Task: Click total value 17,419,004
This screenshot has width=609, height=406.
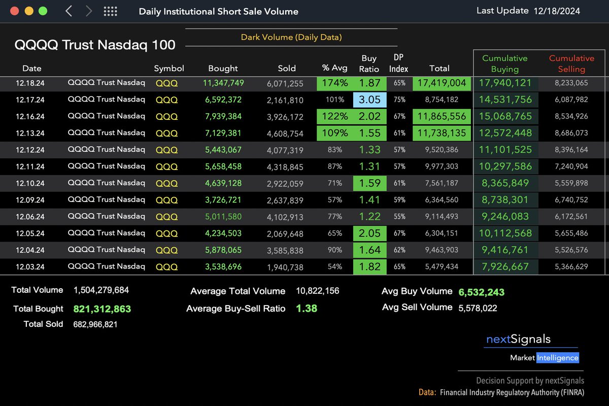Action: (441, 83)
